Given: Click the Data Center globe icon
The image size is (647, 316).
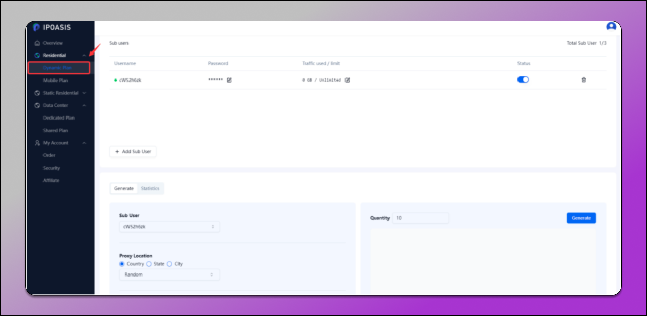Looking at the screenshot, I should pos(37,105).
